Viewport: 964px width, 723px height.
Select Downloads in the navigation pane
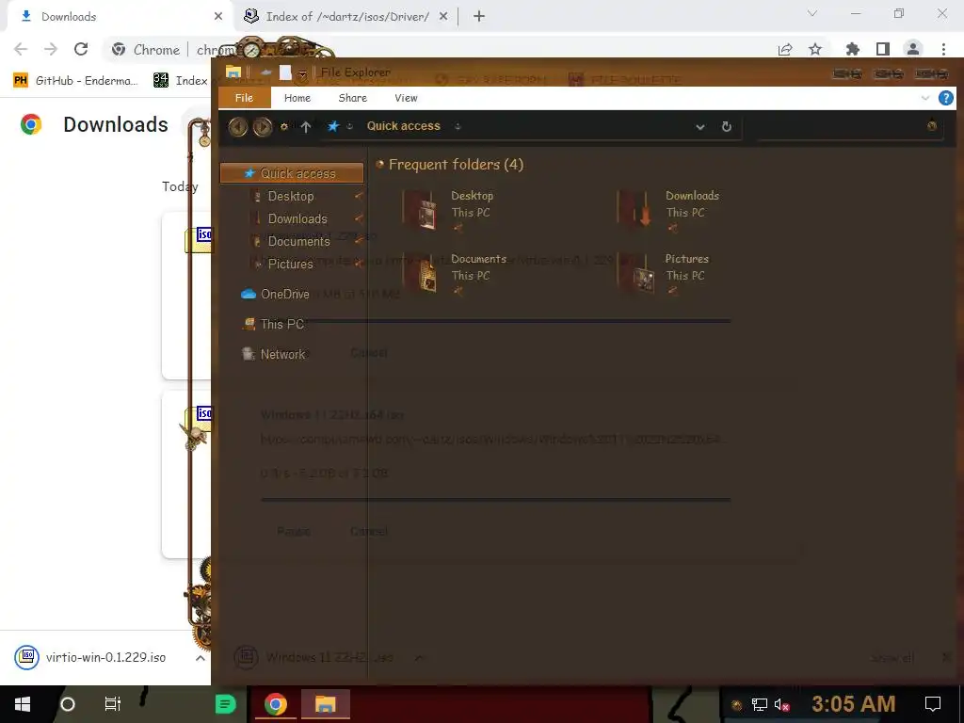(x=297, y=218)
